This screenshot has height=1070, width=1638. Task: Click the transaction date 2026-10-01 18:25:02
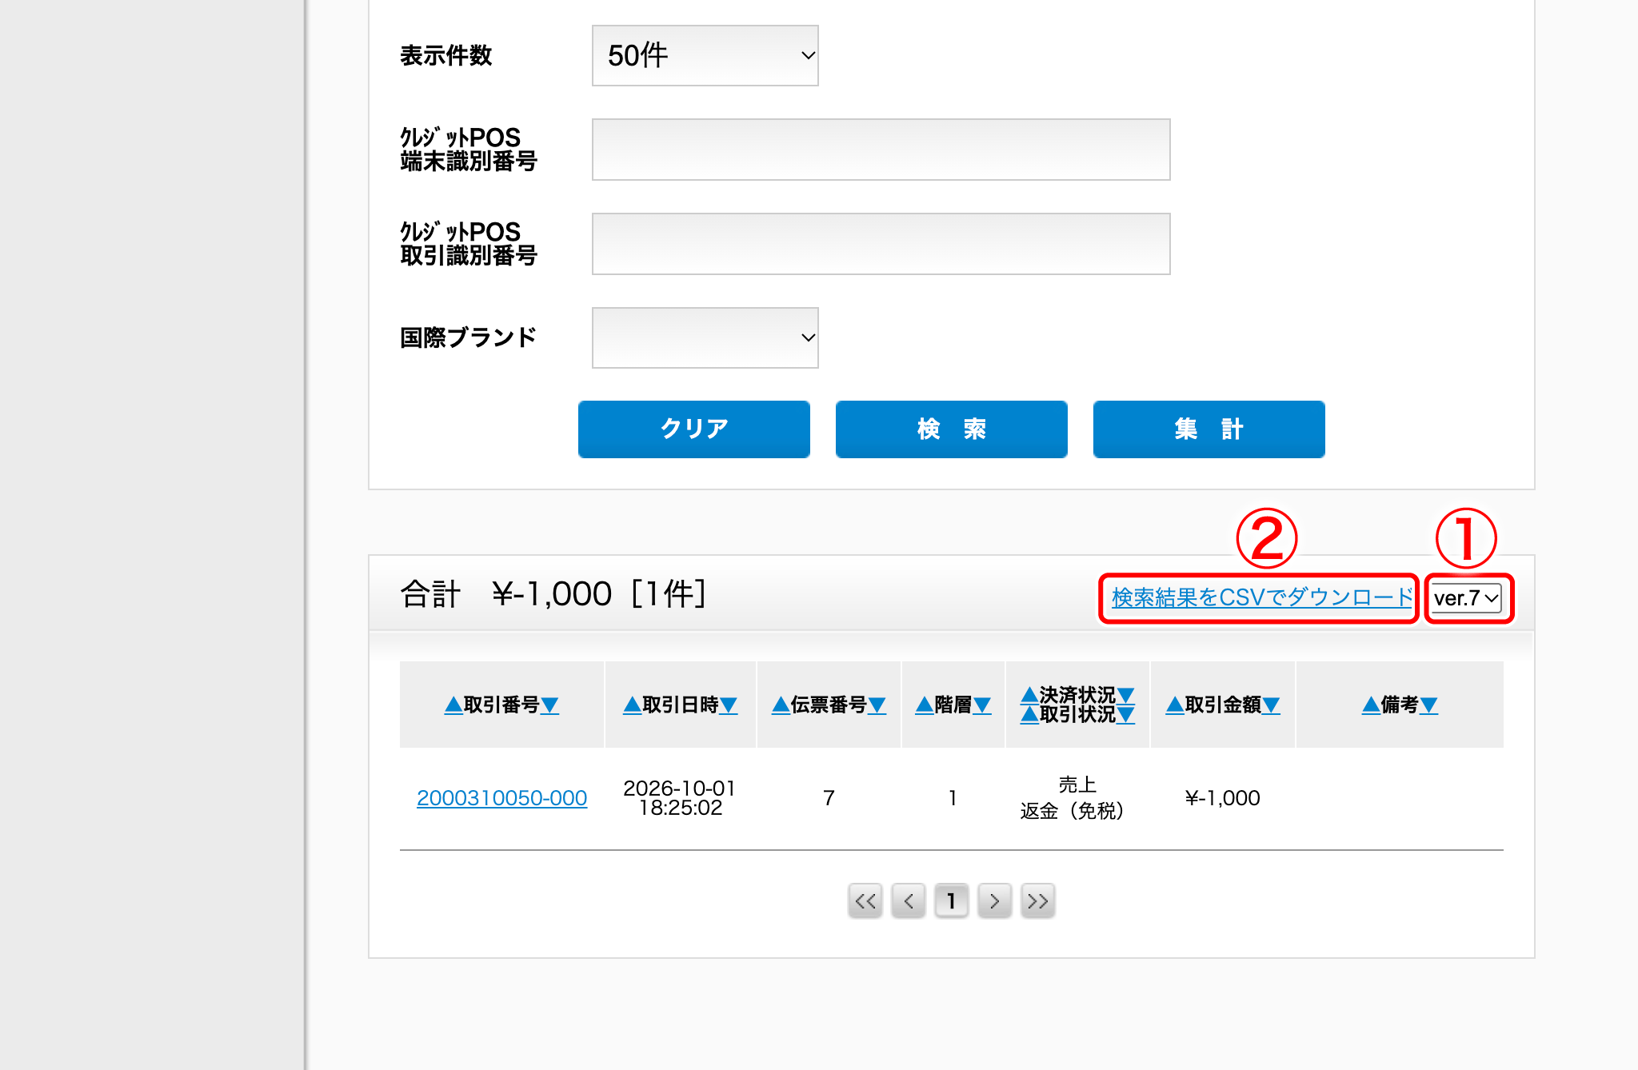pyautogui.click(x=680, y=798)
